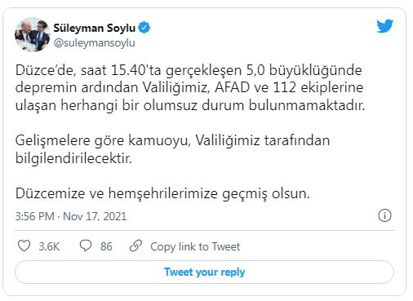
Task: Click the chain link icon
Action: (135, 246)
